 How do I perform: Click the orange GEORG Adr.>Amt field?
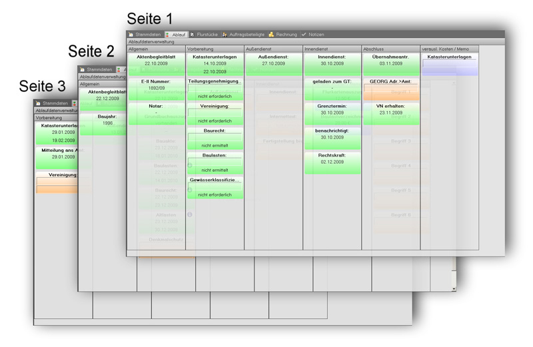(390, 93)
